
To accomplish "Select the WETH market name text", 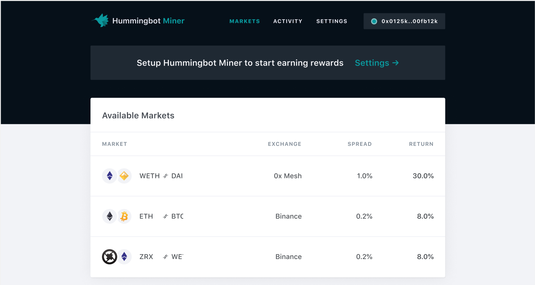I will coord(150,176).
